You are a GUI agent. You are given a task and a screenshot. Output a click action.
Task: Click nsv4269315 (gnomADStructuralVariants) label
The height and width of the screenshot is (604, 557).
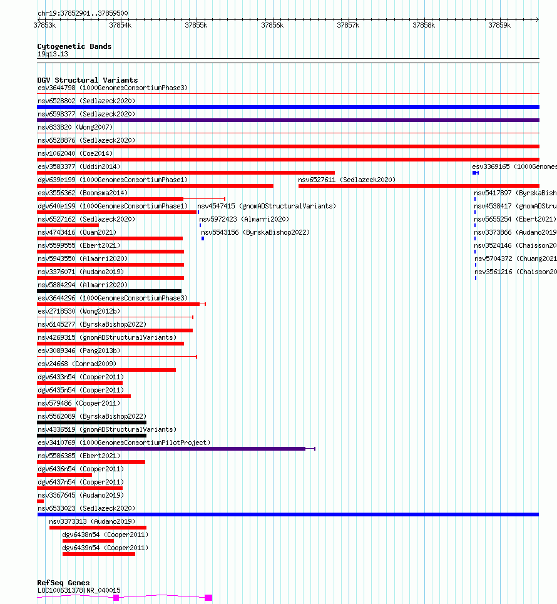tap(107, 337)
